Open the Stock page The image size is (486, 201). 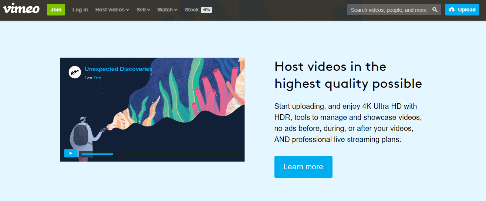pyautogui.click(x=192, y=10)
